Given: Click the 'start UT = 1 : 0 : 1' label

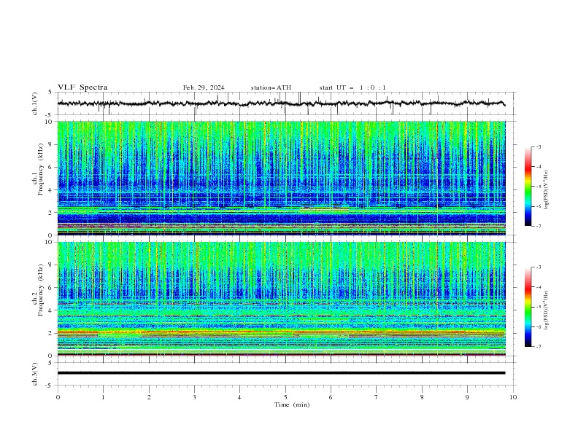Looking at the screenshot, I should 352,87.
